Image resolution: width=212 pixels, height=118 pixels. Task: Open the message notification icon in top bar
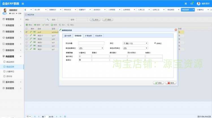point(192,3)
